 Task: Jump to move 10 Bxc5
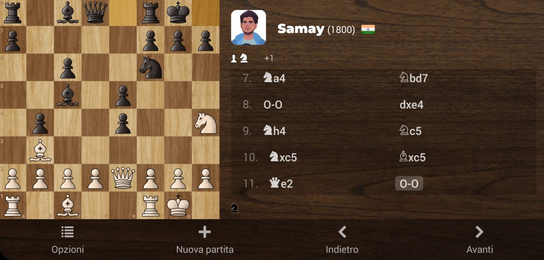click(x=413, y=157)
